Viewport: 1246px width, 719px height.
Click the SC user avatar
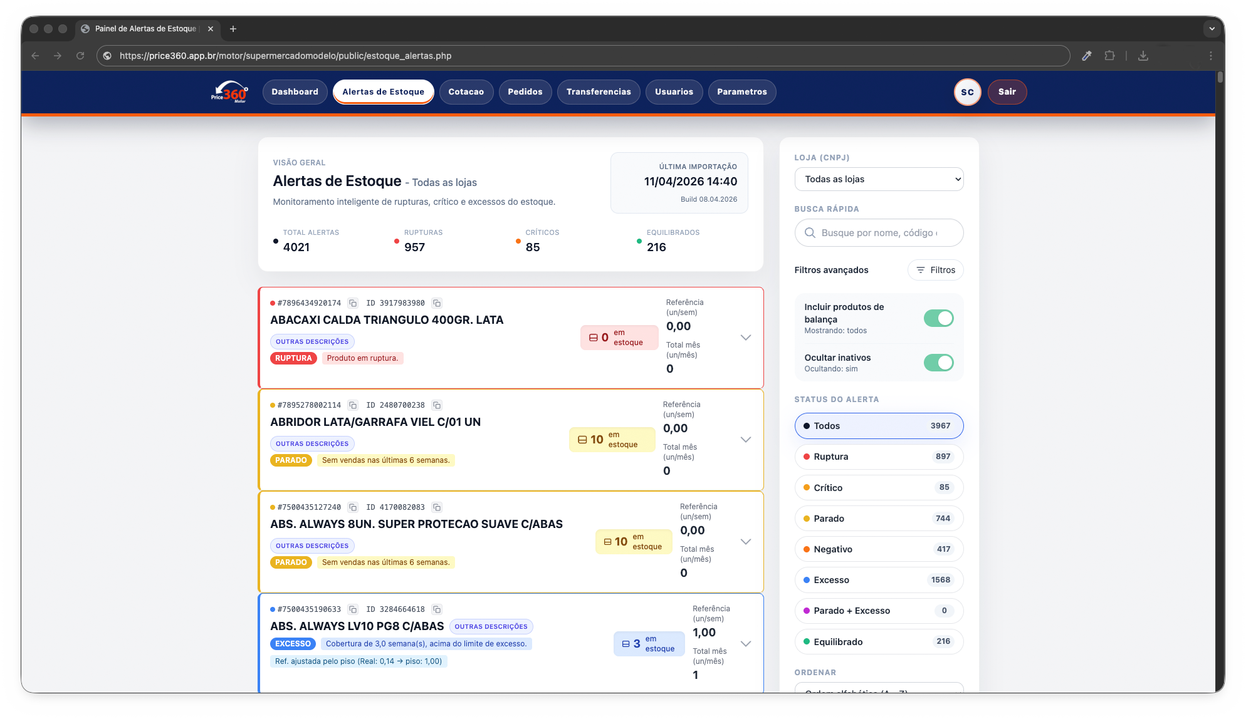point(967,92)
